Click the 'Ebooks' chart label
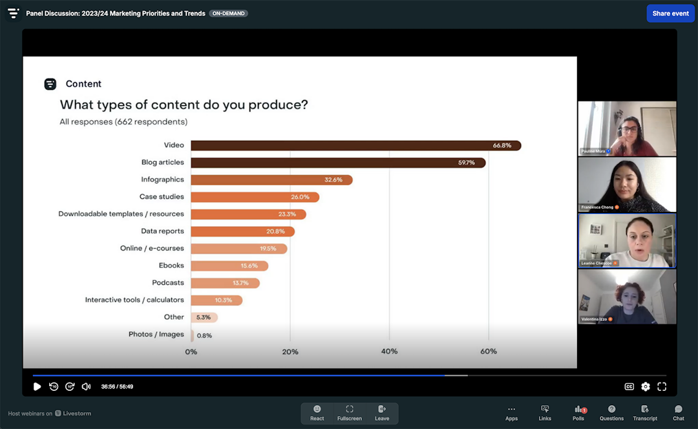 pyautogui.click(x=171, y=266)
